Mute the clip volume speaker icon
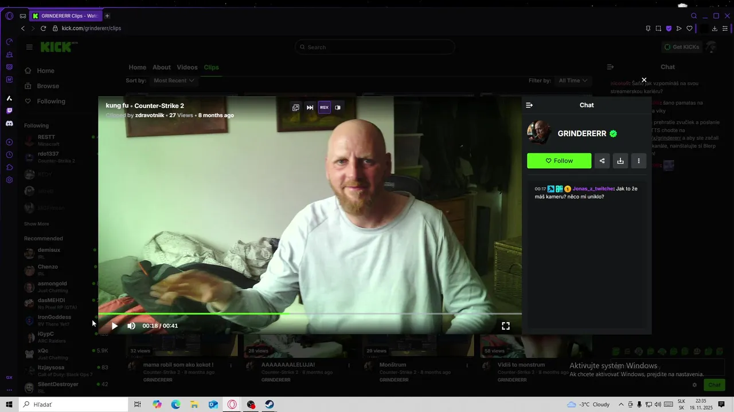734x412 pixels. [131, 326]
